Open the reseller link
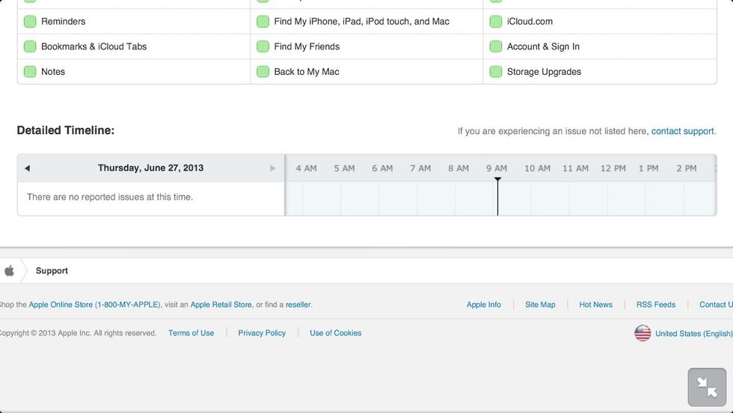Image resolution: width=733 pixels, height=413 pixels. click(x=298, y=305)
